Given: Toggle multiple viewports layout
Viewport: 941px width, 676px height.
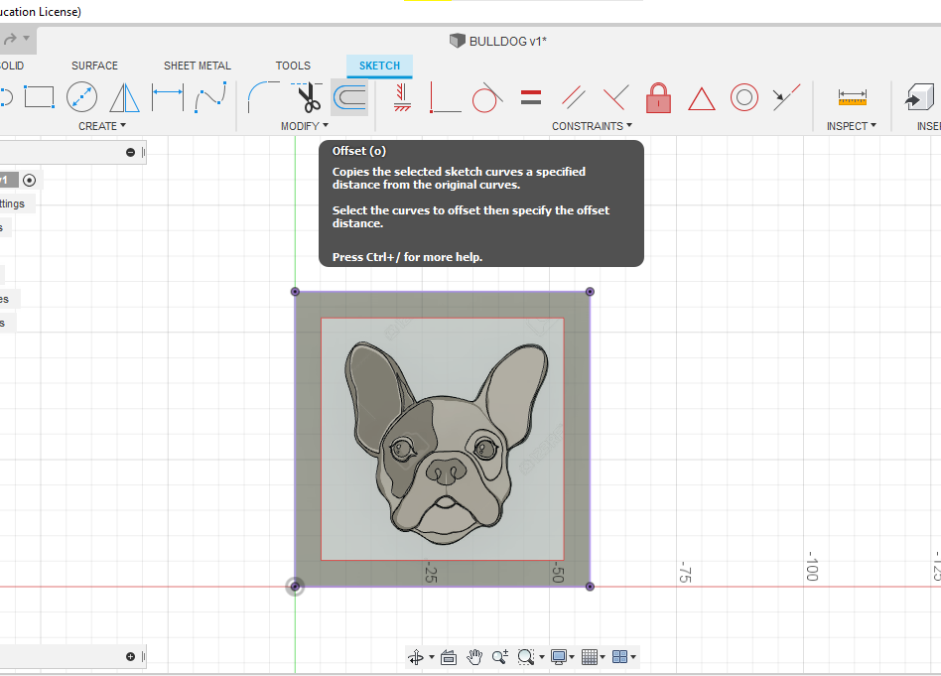Looking at the screenshot, I should (x=618, y=656).
